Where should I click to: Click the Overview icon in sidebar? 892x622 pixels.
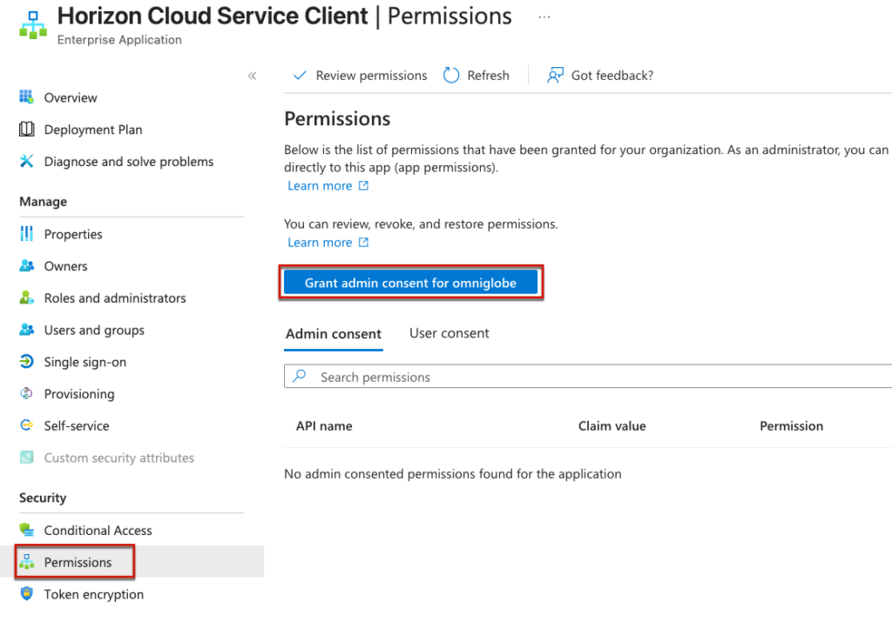[26, 97]
